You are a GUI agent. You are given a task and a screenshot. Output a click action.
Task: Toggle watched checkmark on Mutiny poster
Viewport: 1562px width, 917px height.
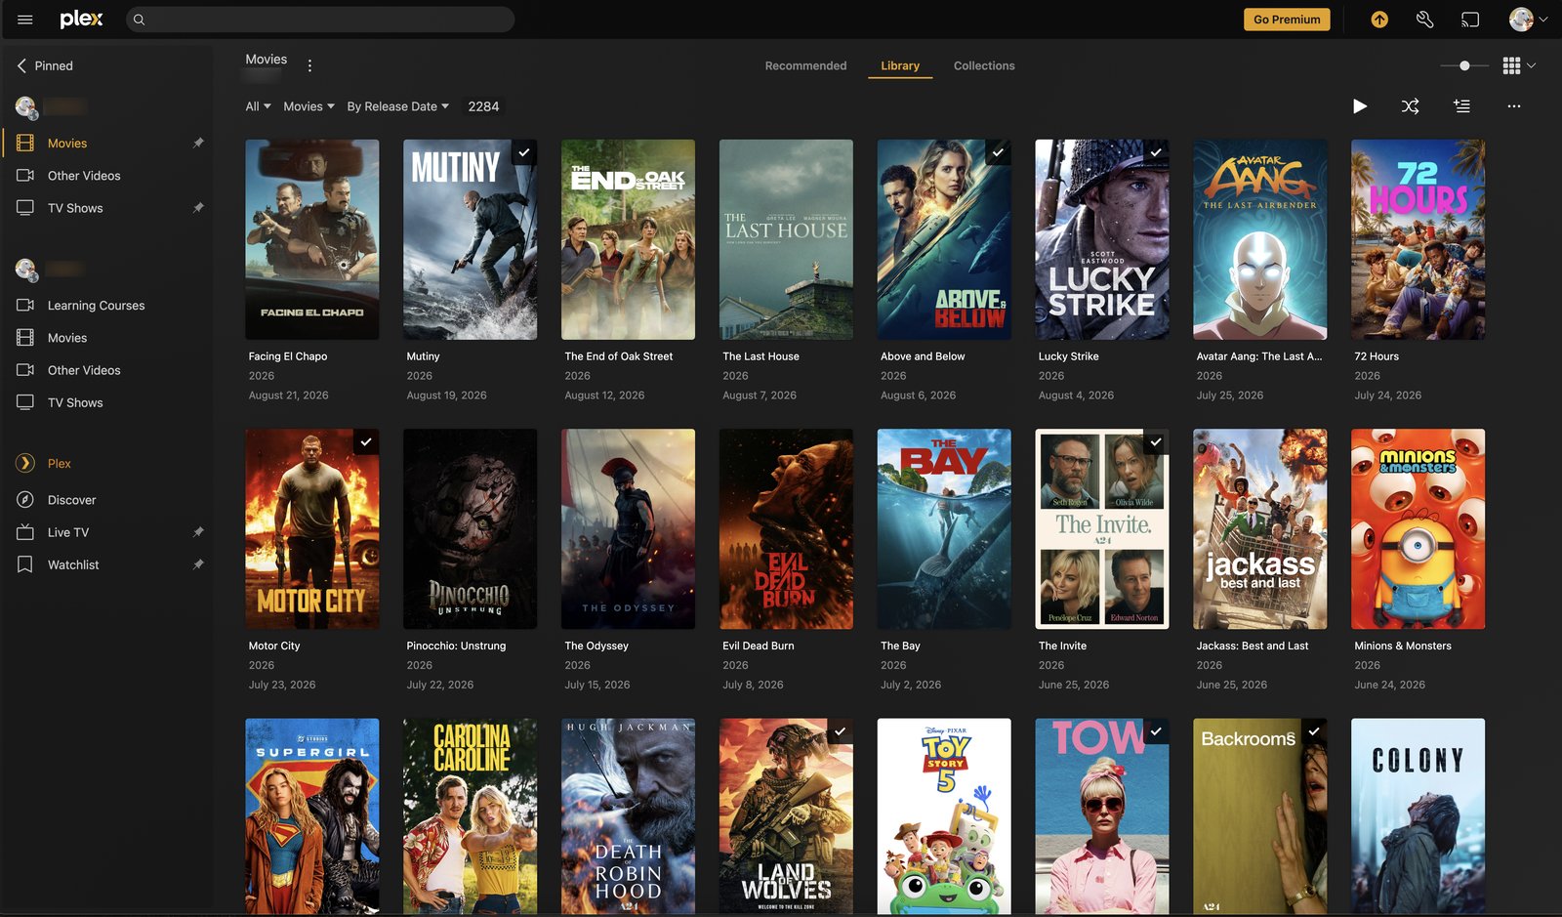[x=524, y=152]
